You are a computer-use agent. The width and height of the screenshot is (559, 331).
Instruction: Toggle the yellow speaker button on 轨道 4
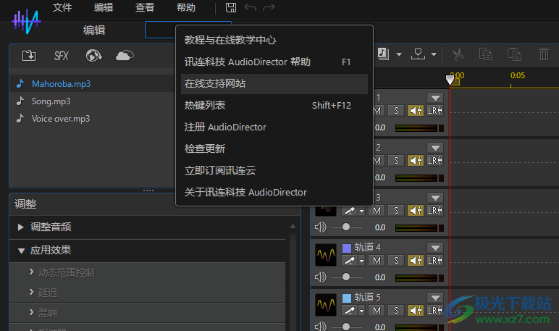[x=416, y=261]
